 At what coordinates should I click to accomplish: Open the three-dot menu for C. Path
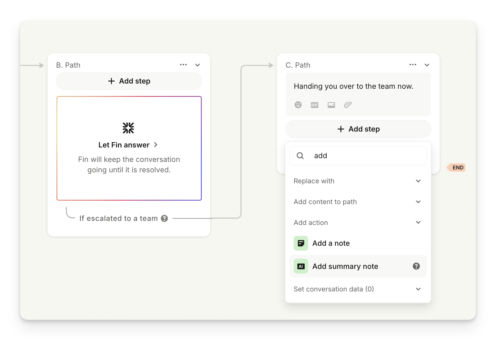(413, 65)
